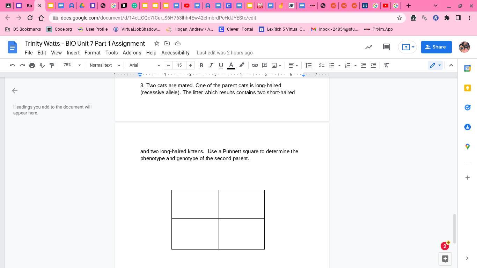The height and width of the screenshot is (268, 477).
Task: Select the Paint format tool
Action: click(52, 65)
